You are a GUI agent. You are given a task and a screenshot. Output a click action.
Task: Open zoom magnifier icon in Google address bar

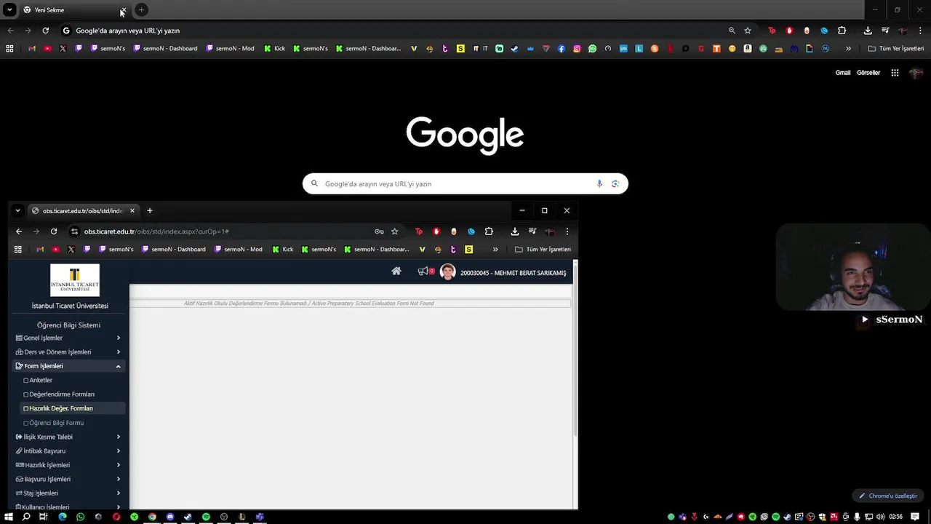732,31
